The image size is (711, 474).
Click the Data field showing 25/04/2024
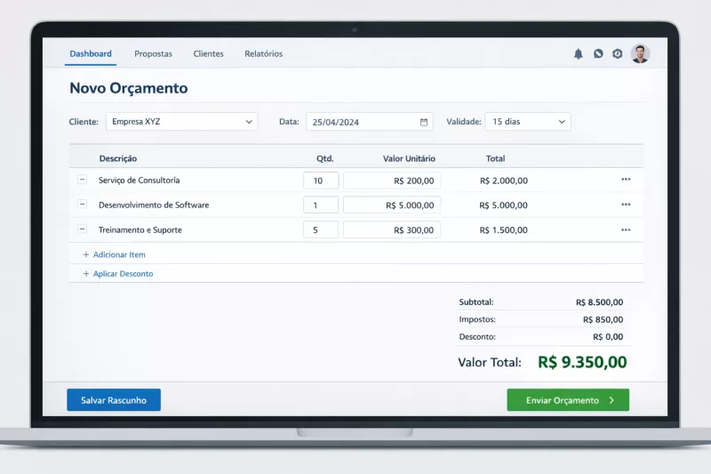[370, 122]
